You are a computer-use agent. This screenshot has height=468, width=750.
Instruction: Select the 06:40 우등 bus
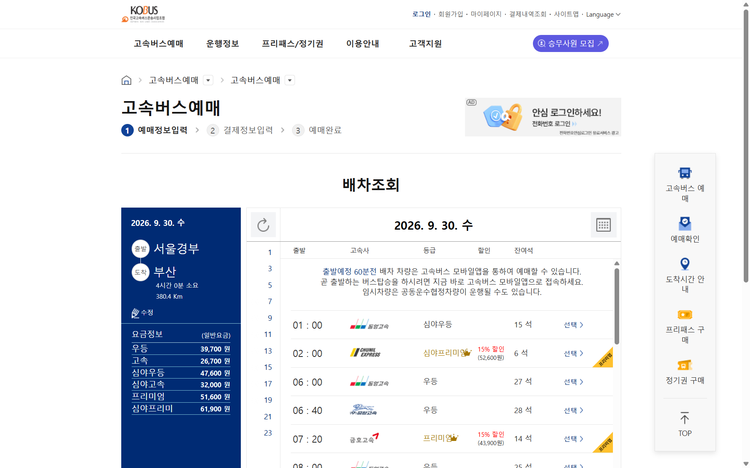point(573,410)
